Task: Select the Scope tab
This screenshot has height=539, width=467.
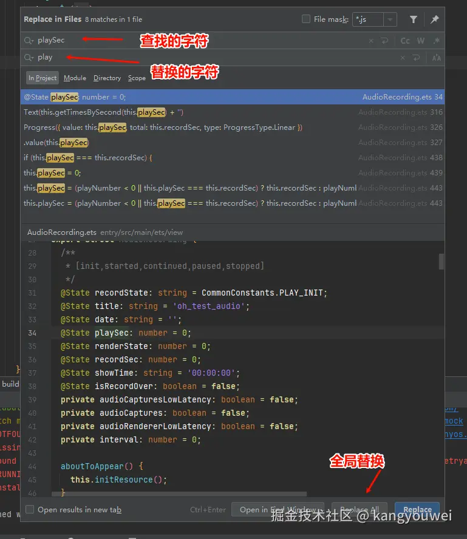Action: coord(137,78)
